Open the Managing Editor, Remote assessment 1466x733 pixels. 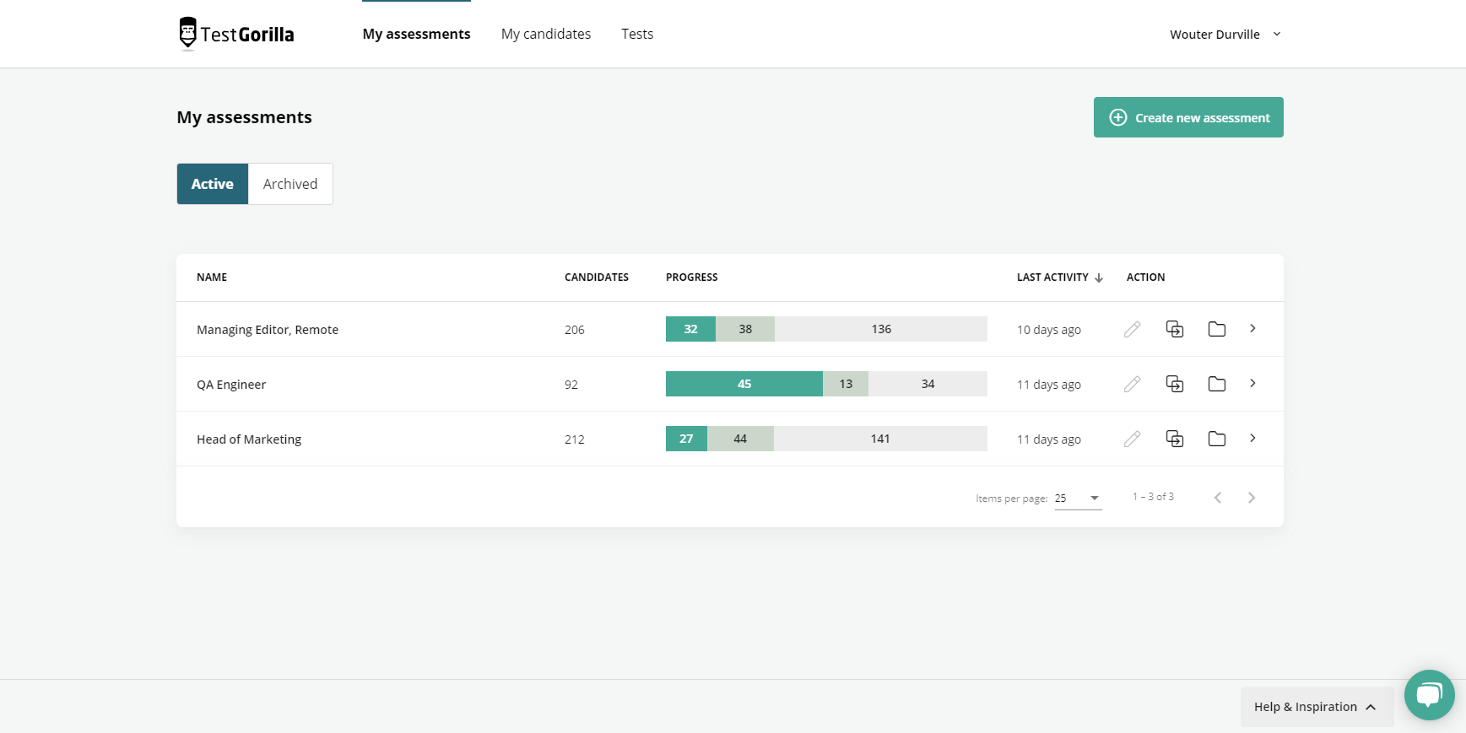click(x=268, y=330)
